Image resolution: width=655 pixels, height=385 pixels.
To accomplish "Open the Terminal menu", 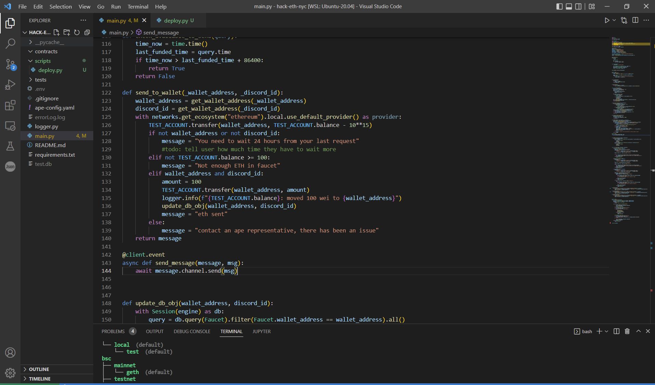I will (x=138, y=6).
